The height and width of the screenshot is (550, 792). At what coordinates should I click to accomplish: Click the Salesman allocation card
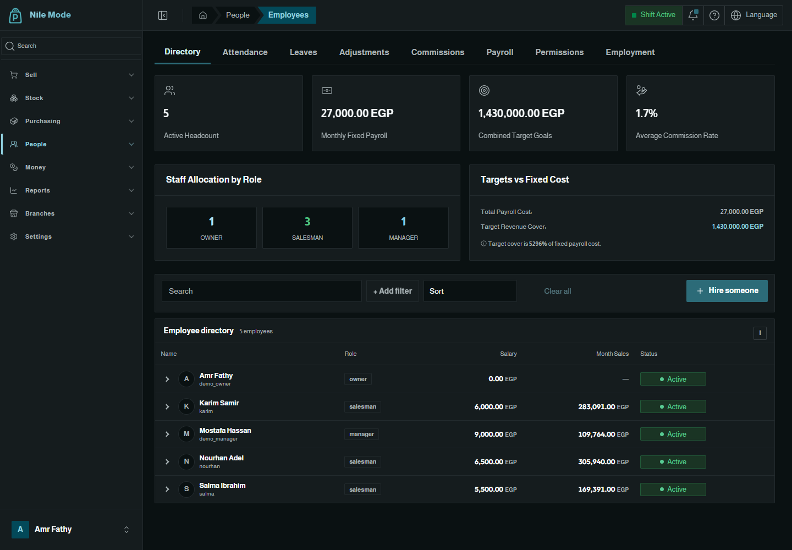[x=307, y=228]
